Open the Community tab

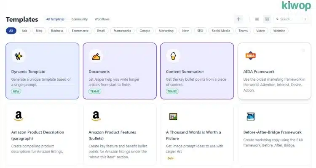[79, 19]
